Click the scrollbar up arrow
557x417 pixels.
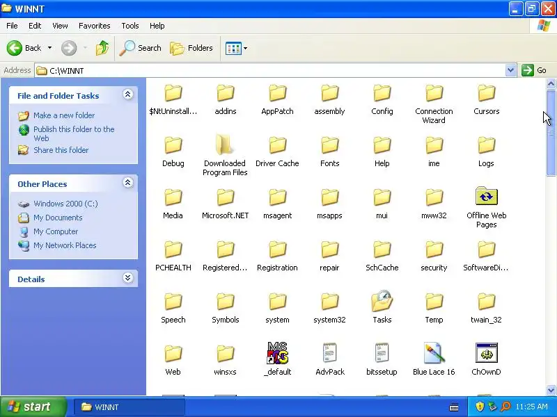[x=551, y=84]
